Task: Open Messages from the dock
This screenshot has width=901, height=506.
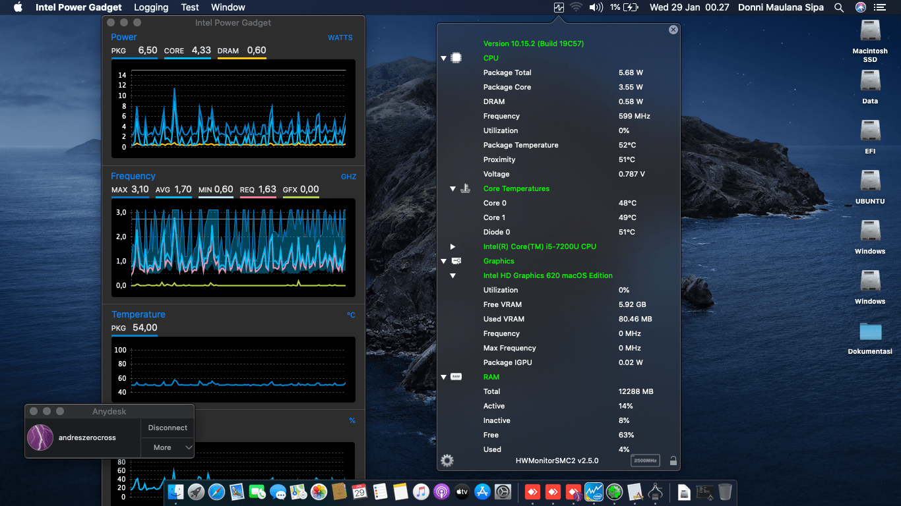Action: pyautogui.click(x=278, y=492)
